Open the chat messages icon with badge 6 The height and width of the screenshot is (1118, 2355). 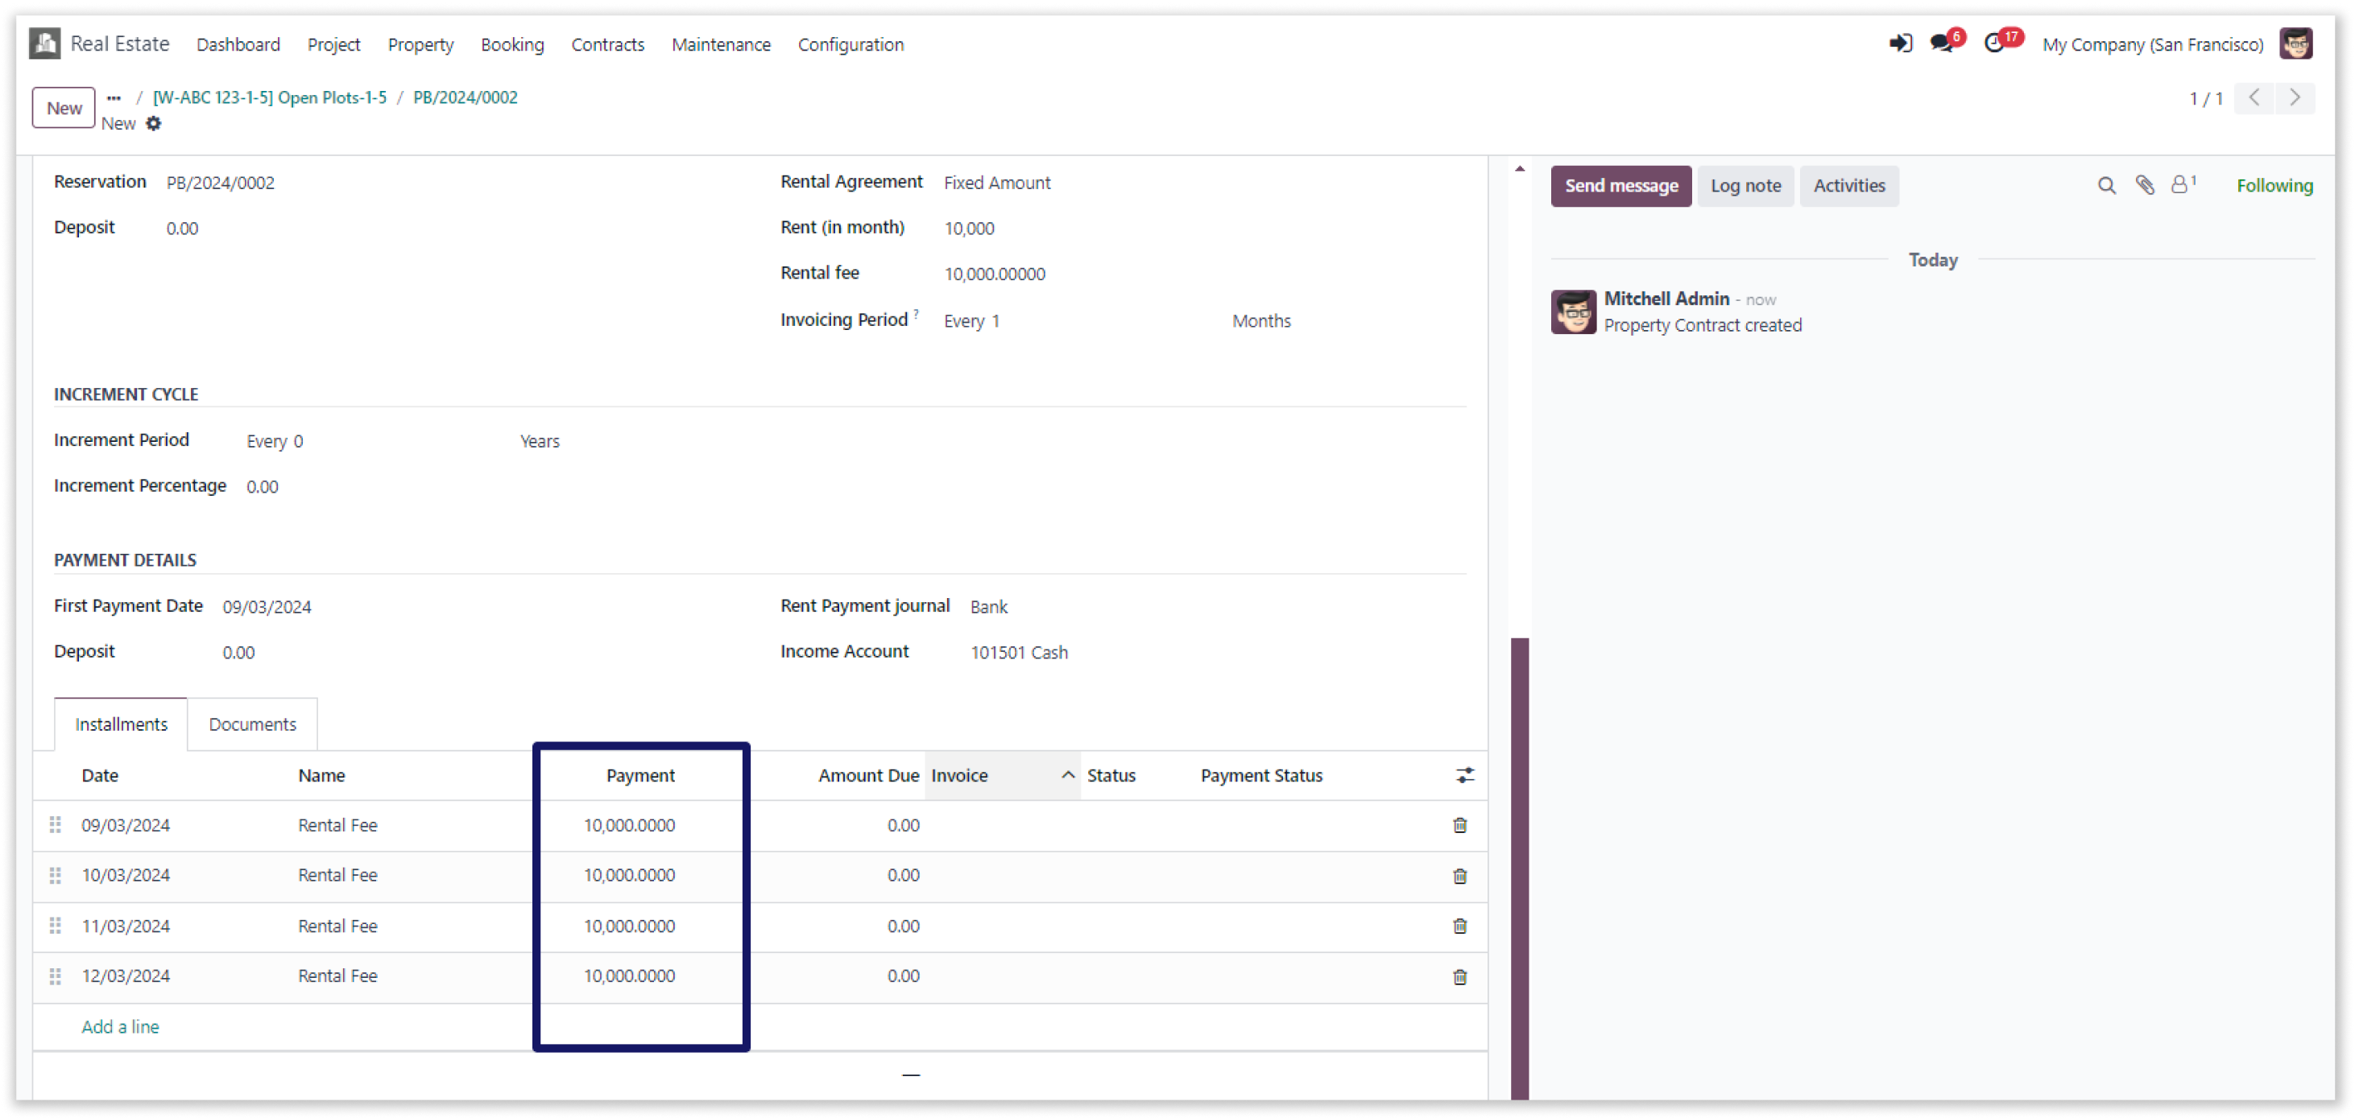[x=1941, y=43]
